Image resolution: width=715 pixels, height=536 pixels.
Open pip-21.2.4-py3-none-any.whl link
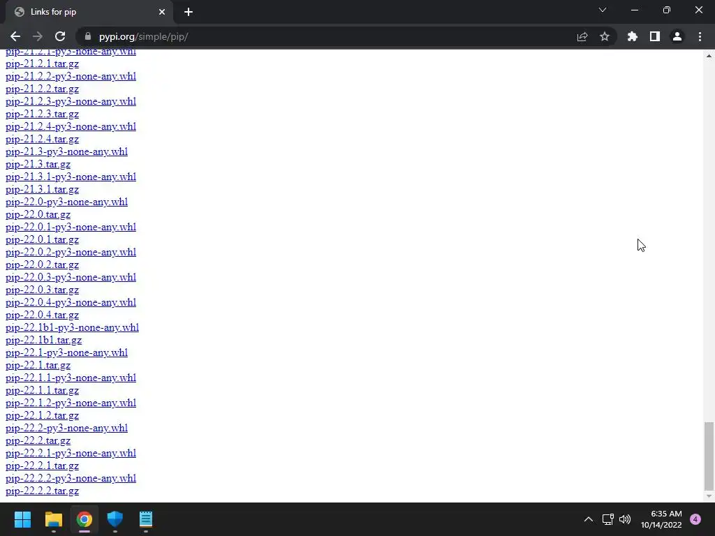coord(71,126)
